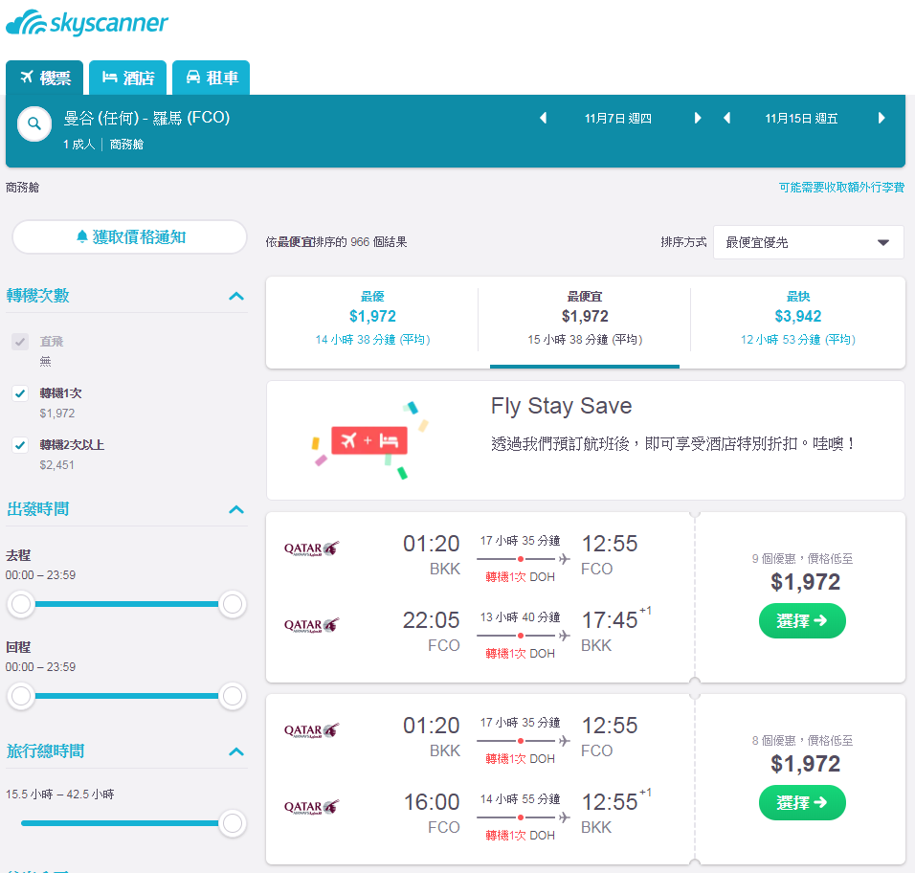
Task: Uncheck the 轉機1次 checkbox
Action: (x=20, y=393)
